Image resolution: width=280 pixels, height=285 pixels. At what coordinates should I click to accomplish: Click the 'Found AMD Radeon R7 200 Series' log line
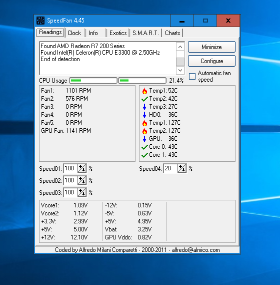pos(82,46)
